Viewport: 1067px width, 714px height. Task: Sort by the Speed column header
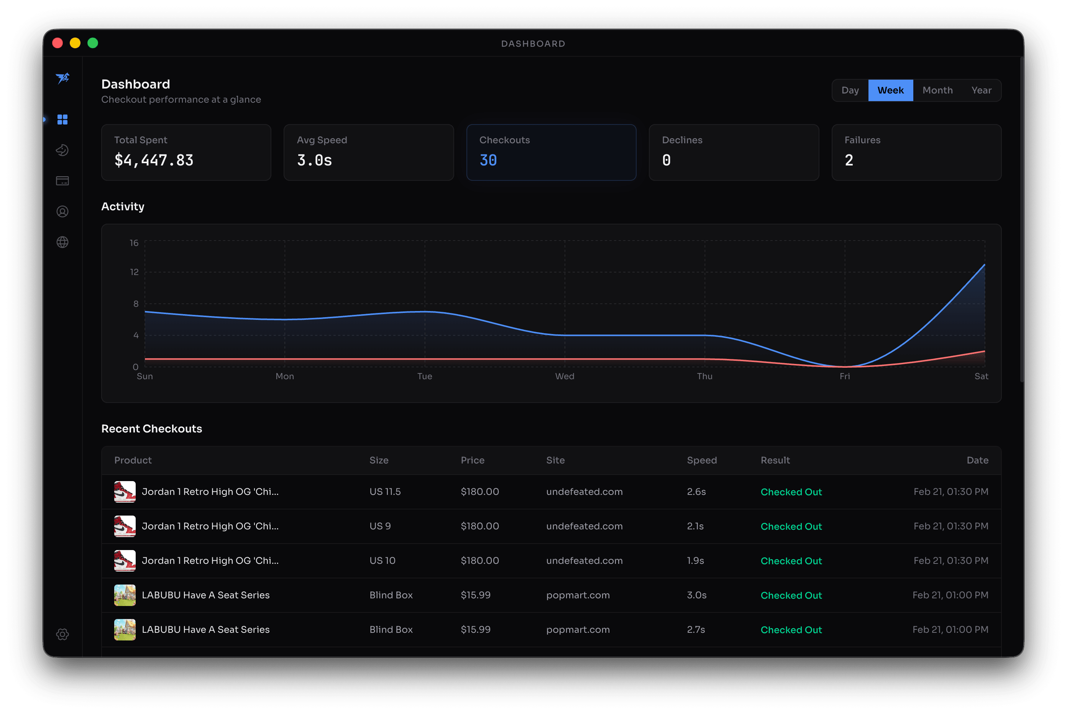702,460
